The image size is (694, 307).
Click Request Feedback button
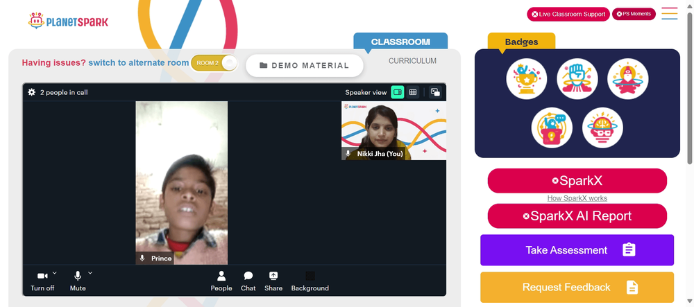577,287
